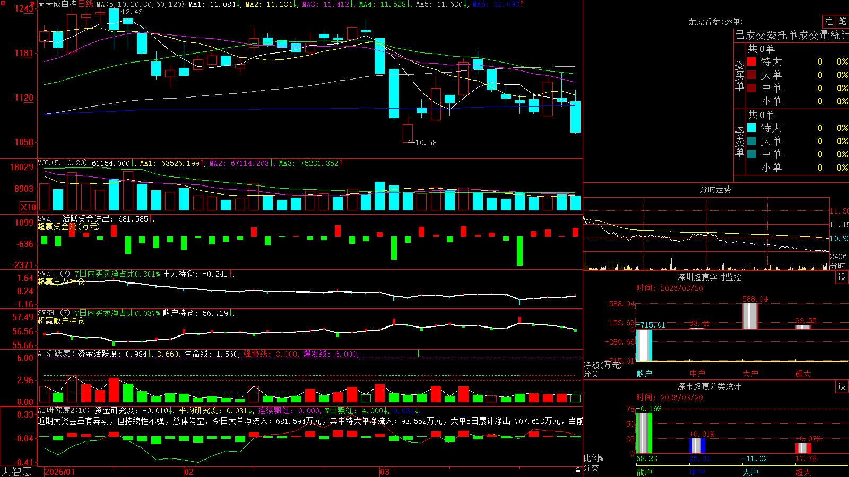The image size is (849, 477).
Task: Click the red 特大 buy order color swatch
Action: pos(751,61)
